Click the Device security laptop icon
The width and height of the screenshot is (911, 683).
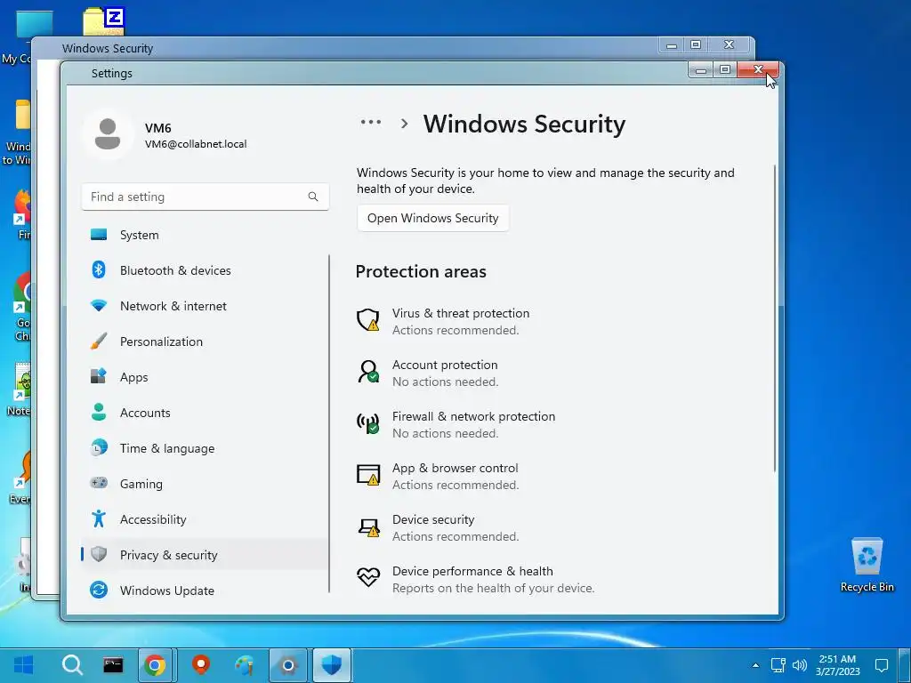[368, 526]
